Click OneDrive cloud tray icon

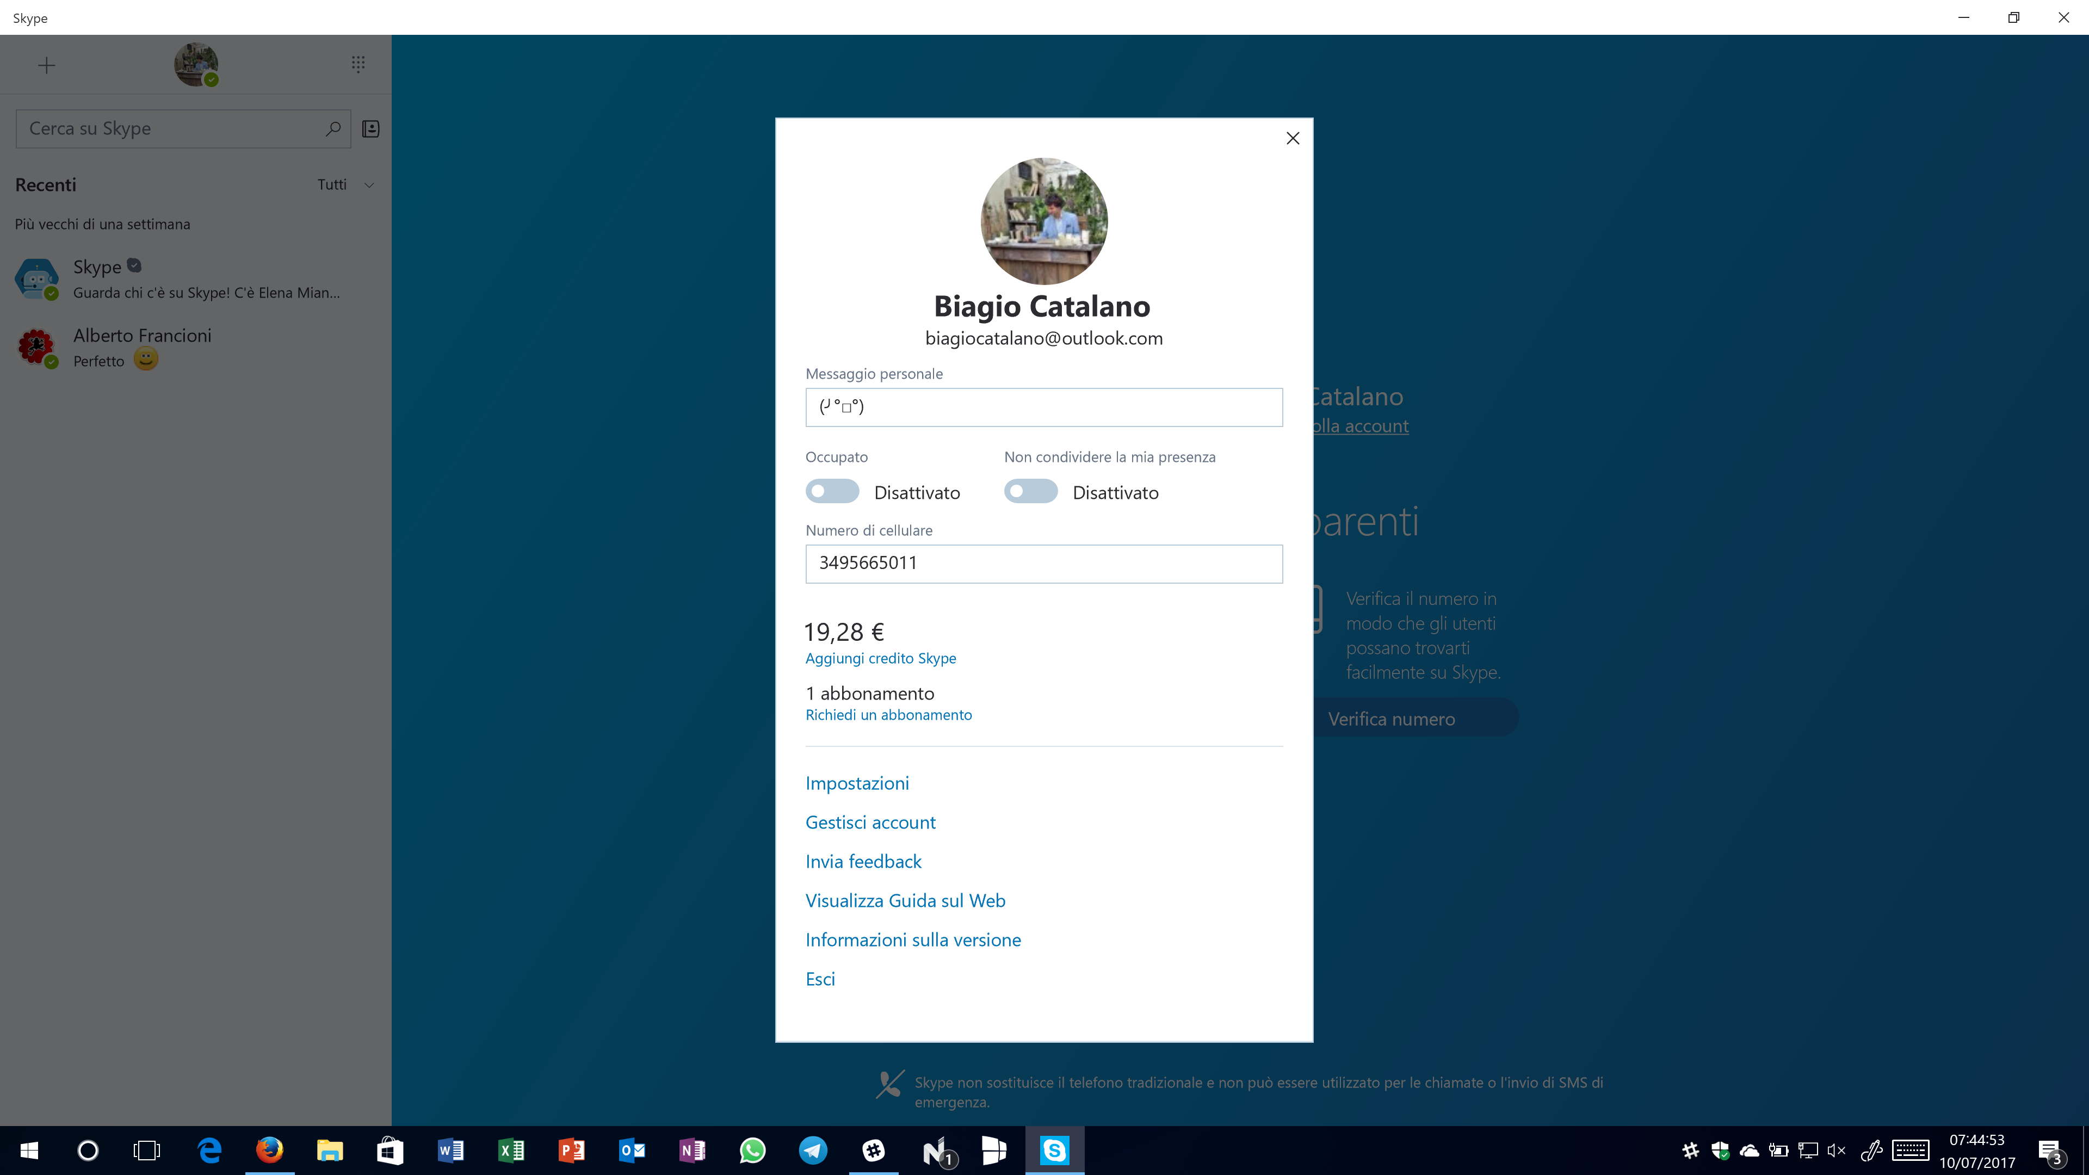tap(1749, 1150)
